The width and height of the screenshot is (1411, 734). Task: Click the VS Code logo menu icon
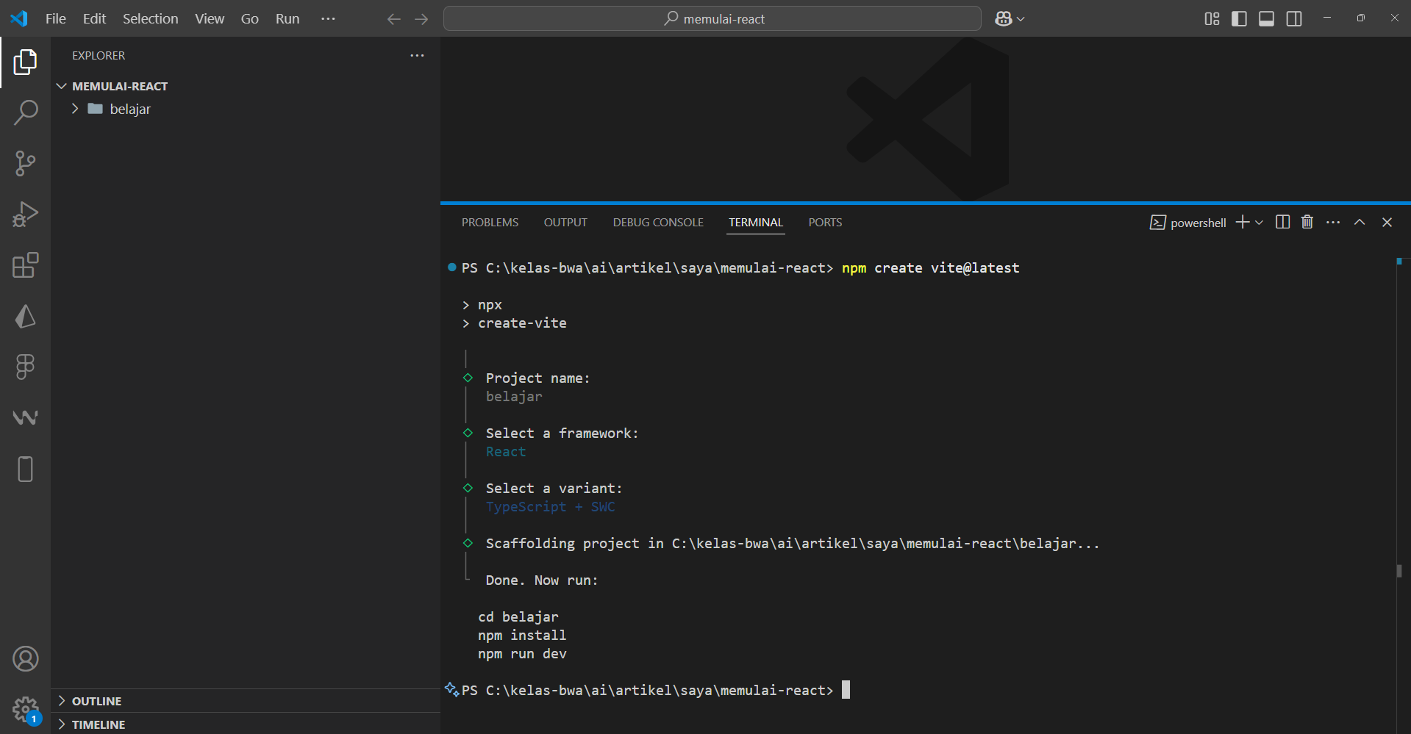tap(19, 18)
